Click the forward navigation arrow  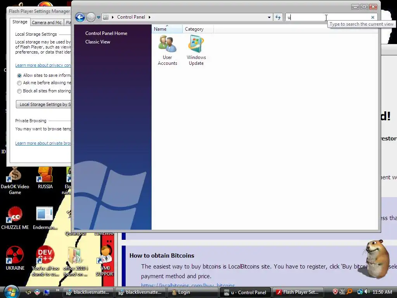click(91, 17)
